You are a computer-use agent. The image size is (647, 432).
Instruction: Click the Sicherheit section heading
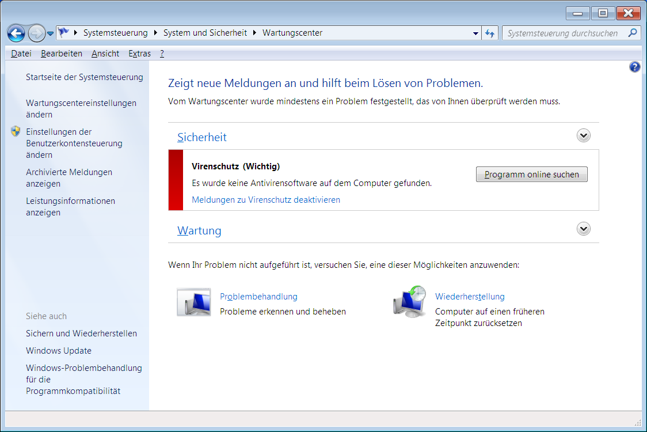[x=202, y=137]
